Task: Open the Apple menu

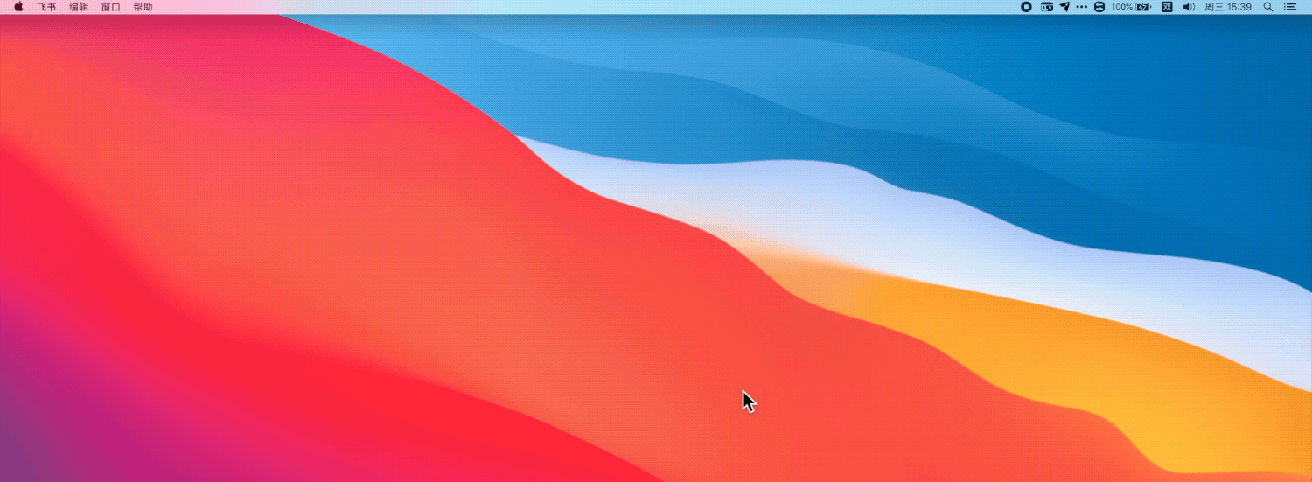Action: pyautogui.click(x=18, y=7)
